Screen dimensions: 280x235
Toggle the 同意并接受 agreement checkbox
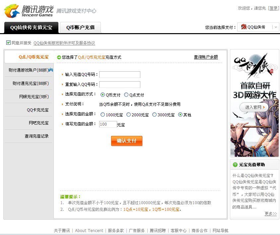(x=8, y=43)
